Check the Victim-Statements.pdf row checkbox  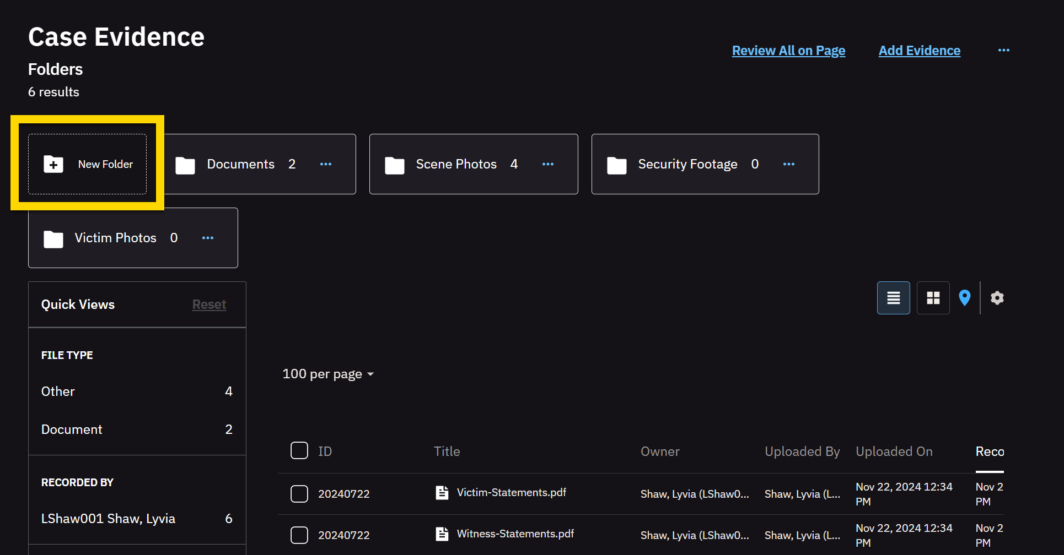tap(299, 494)
